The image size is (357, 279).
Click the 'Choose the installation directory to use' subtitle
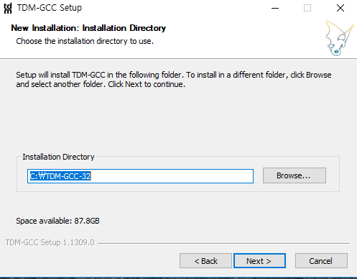pyautogui.click(x=85, y=41)
